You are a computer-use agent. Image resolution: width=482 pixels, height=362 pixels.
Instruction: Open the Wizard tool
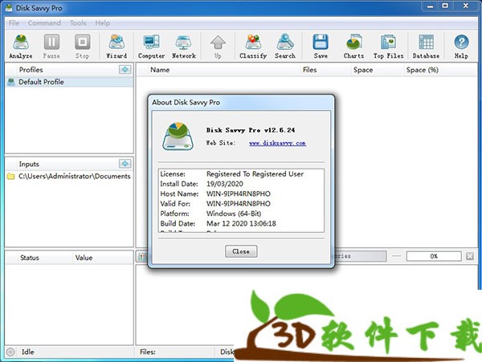pyautogui.click(x=116, y=46)
